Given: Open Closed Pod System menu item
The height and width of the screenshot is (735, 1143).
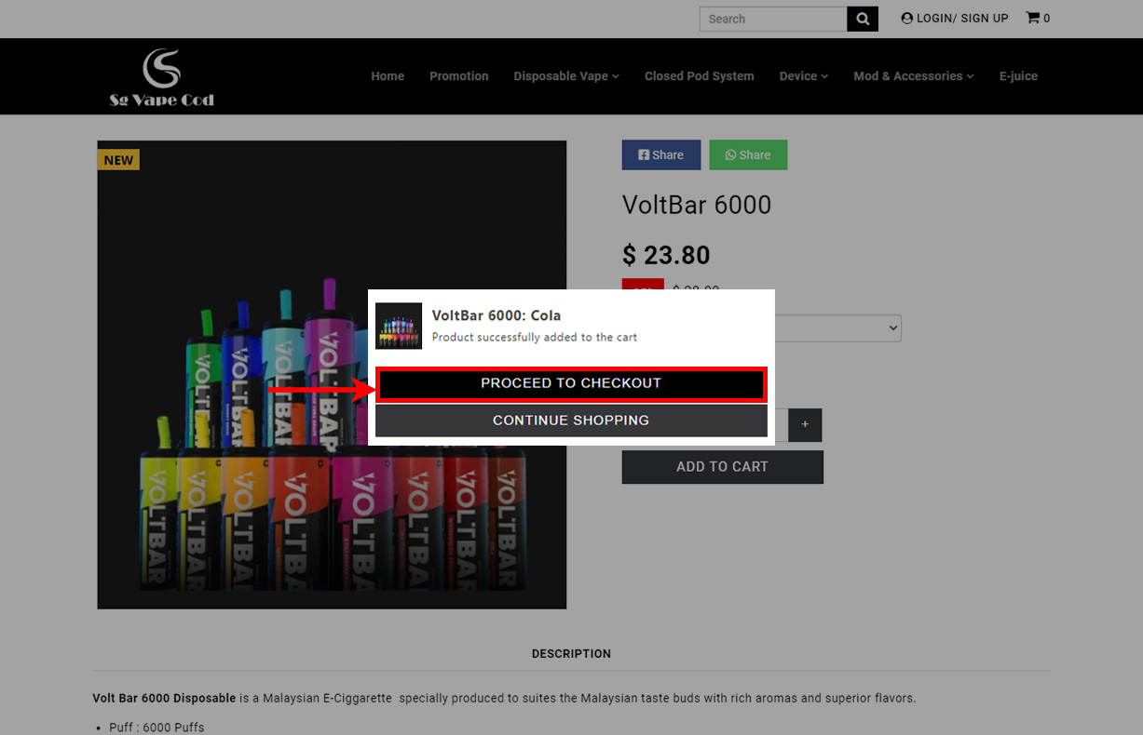Looking at the screenshot, I should tap(700, 76).
